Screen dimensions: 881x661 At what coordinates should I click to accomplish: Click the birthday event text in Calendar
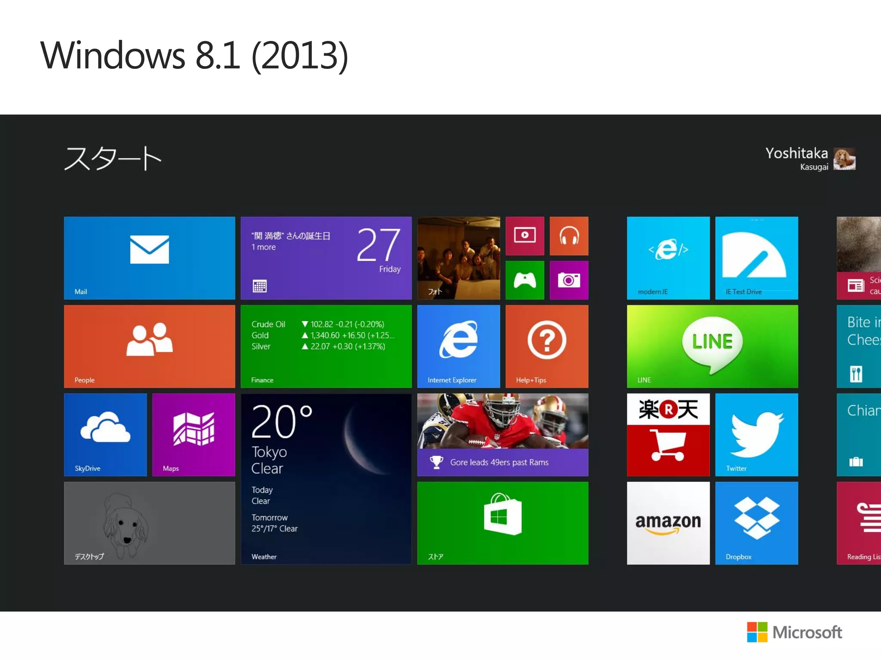pyautogui.click(x=291, y=236)
